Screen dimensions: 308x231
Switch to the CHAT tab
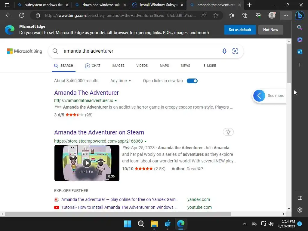click(93, 66)
